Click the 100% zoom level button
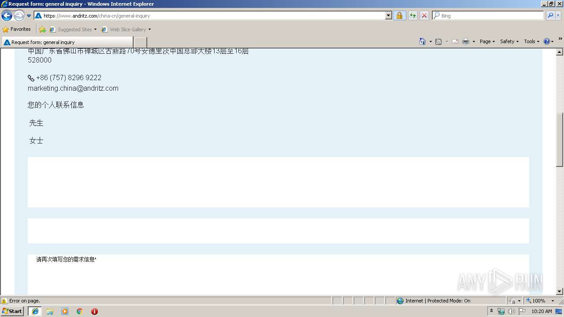The height and width of the screenshot is (317, 564). point(536,301)
